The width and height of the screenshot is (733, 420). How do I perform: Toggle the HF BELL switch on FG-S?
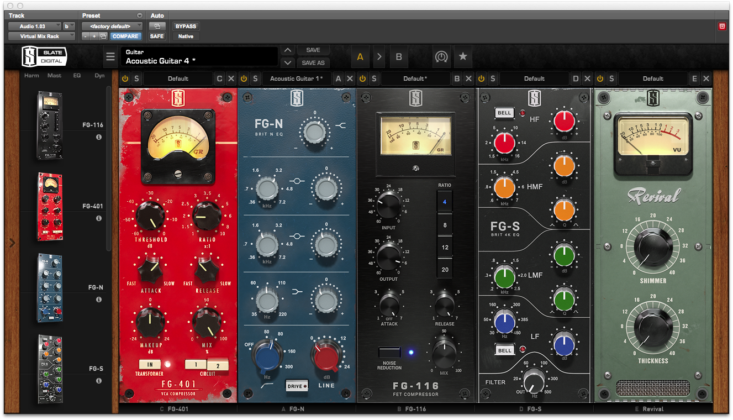504,113
